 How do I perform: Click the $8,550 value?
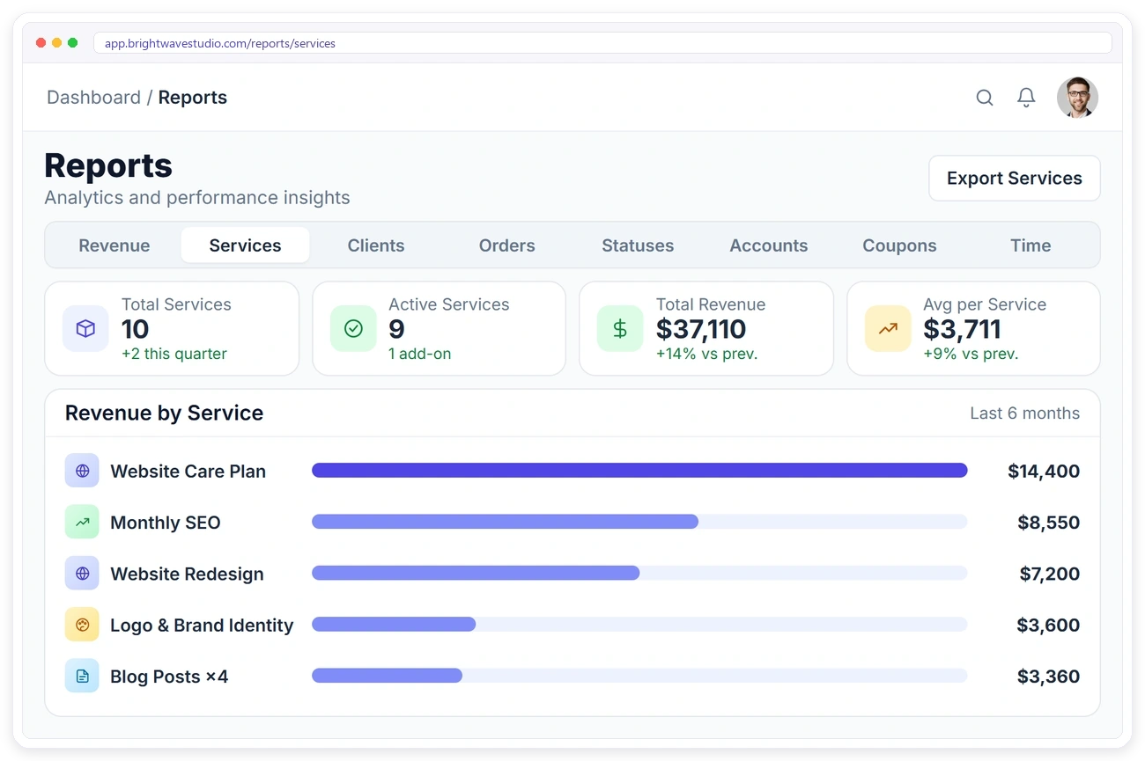tap(1049, 523)
